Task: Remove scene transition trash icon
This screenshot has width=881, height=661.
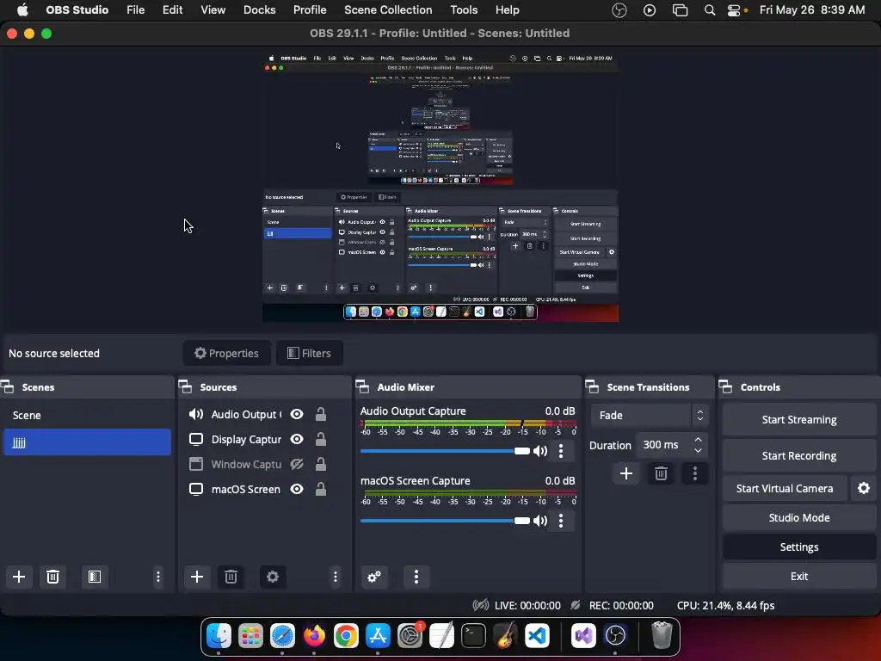Action: point(661,474)
